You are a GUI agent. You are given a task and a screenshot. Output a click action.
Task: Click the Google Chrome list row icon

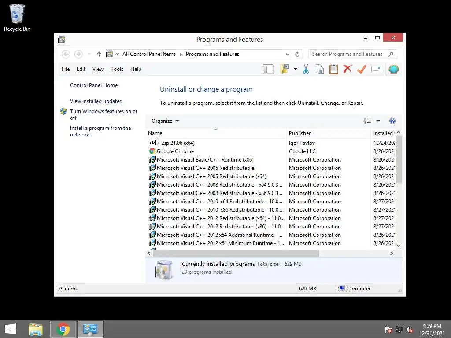152,151
